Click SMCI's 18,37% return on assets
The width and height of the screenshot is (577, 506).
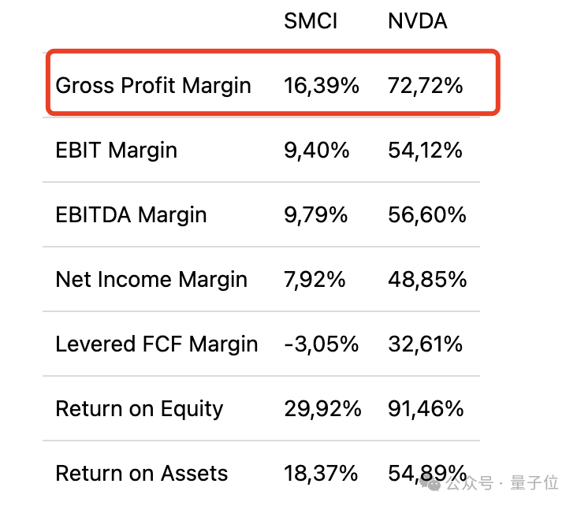(322, 474)
